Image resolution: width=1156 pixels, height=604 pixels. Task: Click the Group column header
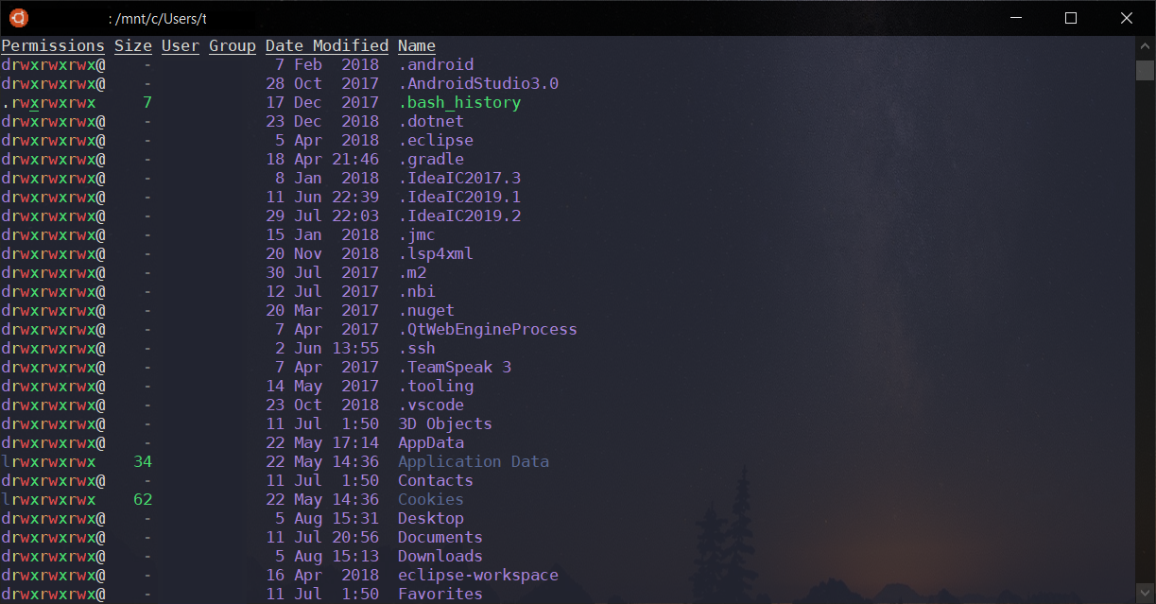[233, 45]
